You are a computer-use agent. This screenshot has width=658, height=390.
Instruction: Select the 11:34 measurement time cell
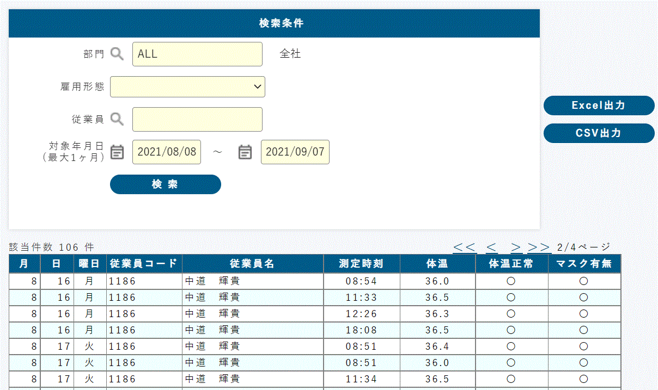tap(362, 379)
